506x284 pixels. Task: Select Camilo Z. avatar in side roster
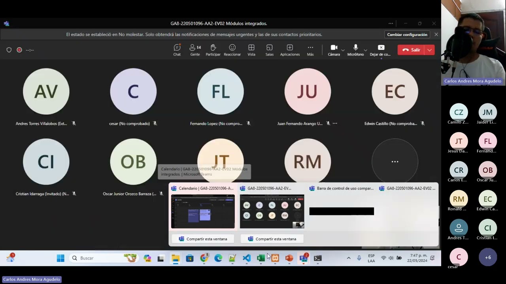[459, 112]
